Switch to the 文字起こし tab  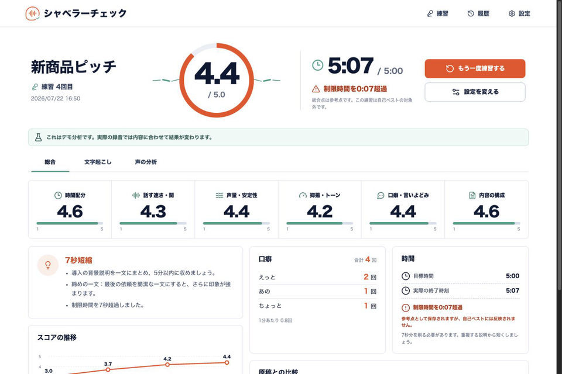click(98, 162)
